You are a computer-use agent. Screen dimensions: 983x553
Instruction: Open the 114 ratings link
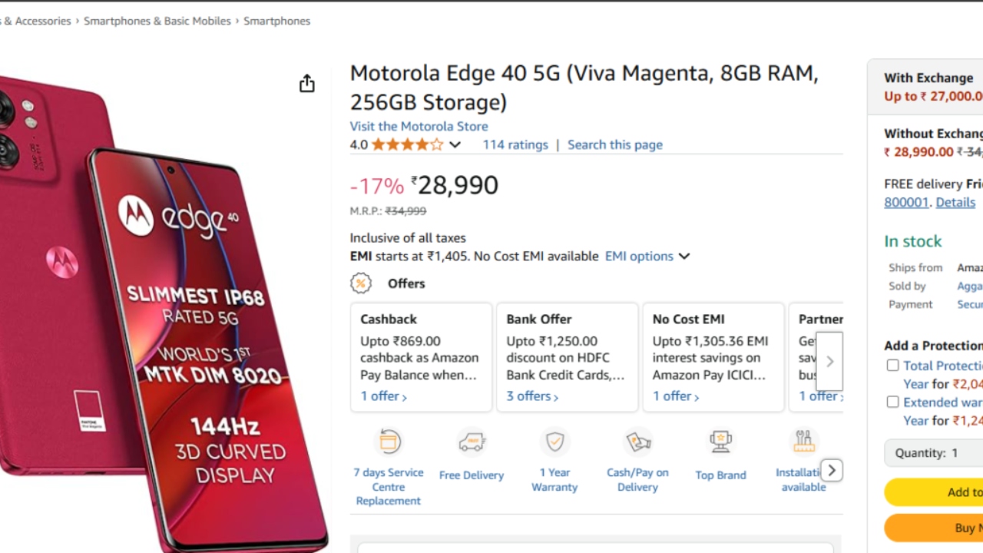(x=515, y=144)
